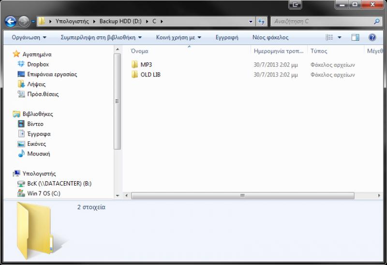Select Υπολογιστής in the address bar path
Screen dimensions: 387x265
(72, 21)
